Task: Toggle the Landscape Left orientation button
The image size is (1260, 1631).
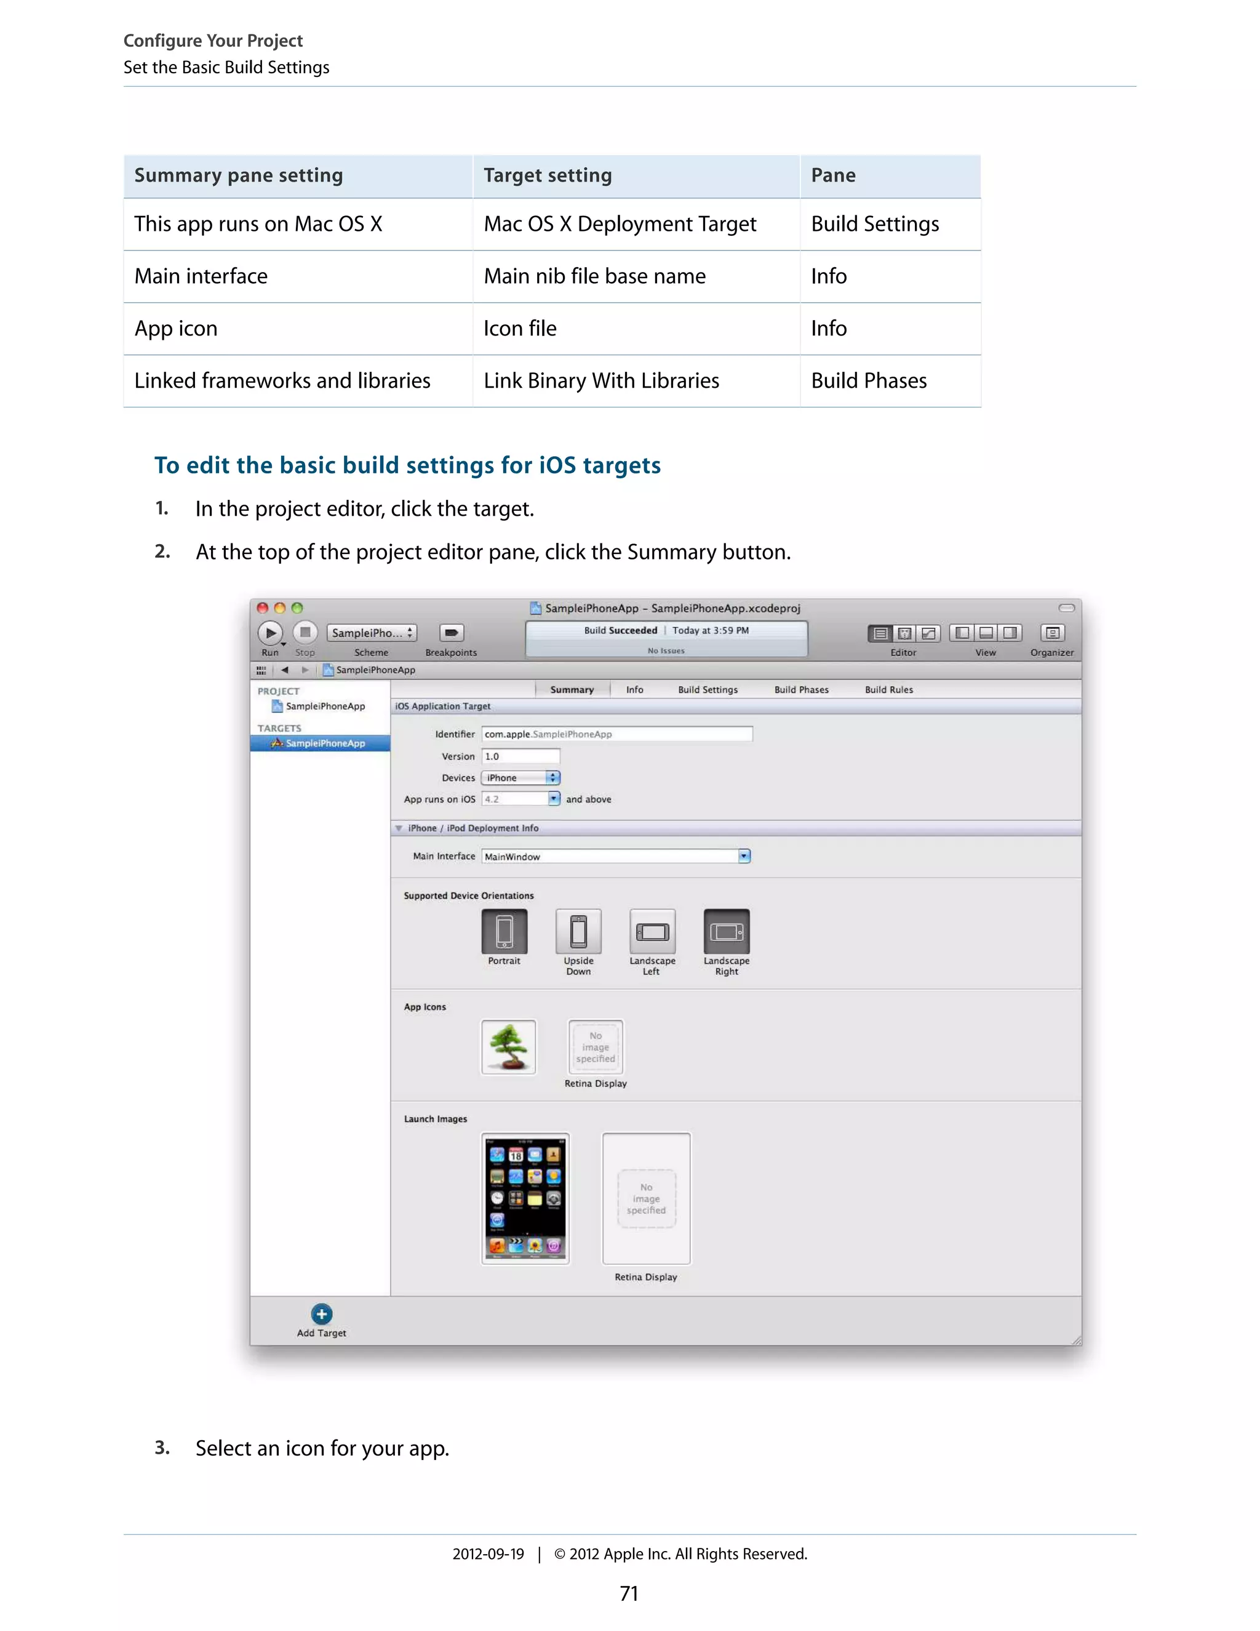Action: click(x=652, y=931)
